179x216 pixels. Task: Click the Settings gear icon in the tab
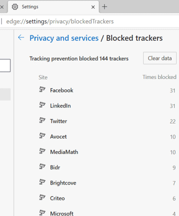[x=15, y=7]
